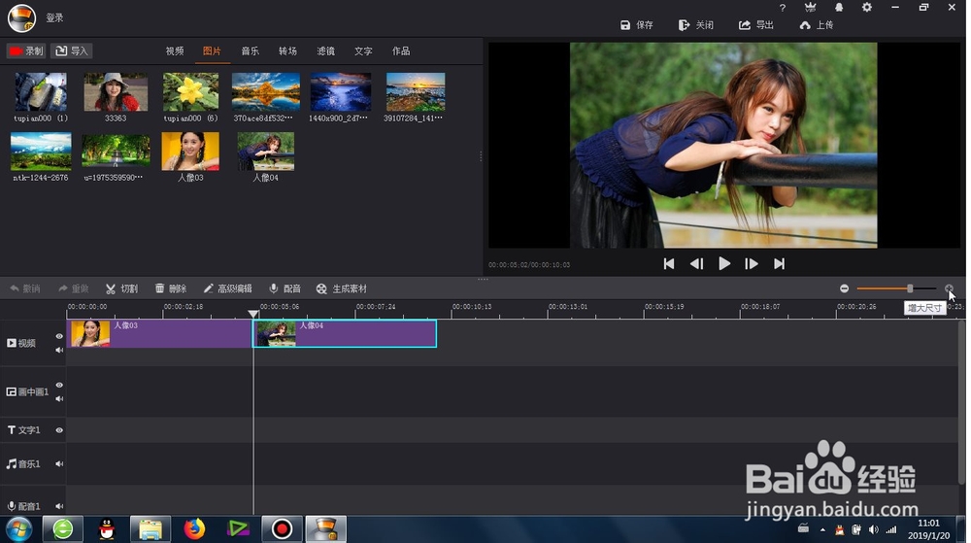Screen dimensions: 971x543
Task: Click 上传 upload button
Action: (817, 24)
